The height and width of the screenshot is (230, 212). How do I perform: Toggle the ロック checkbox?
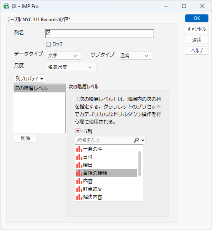pos(48,44)
